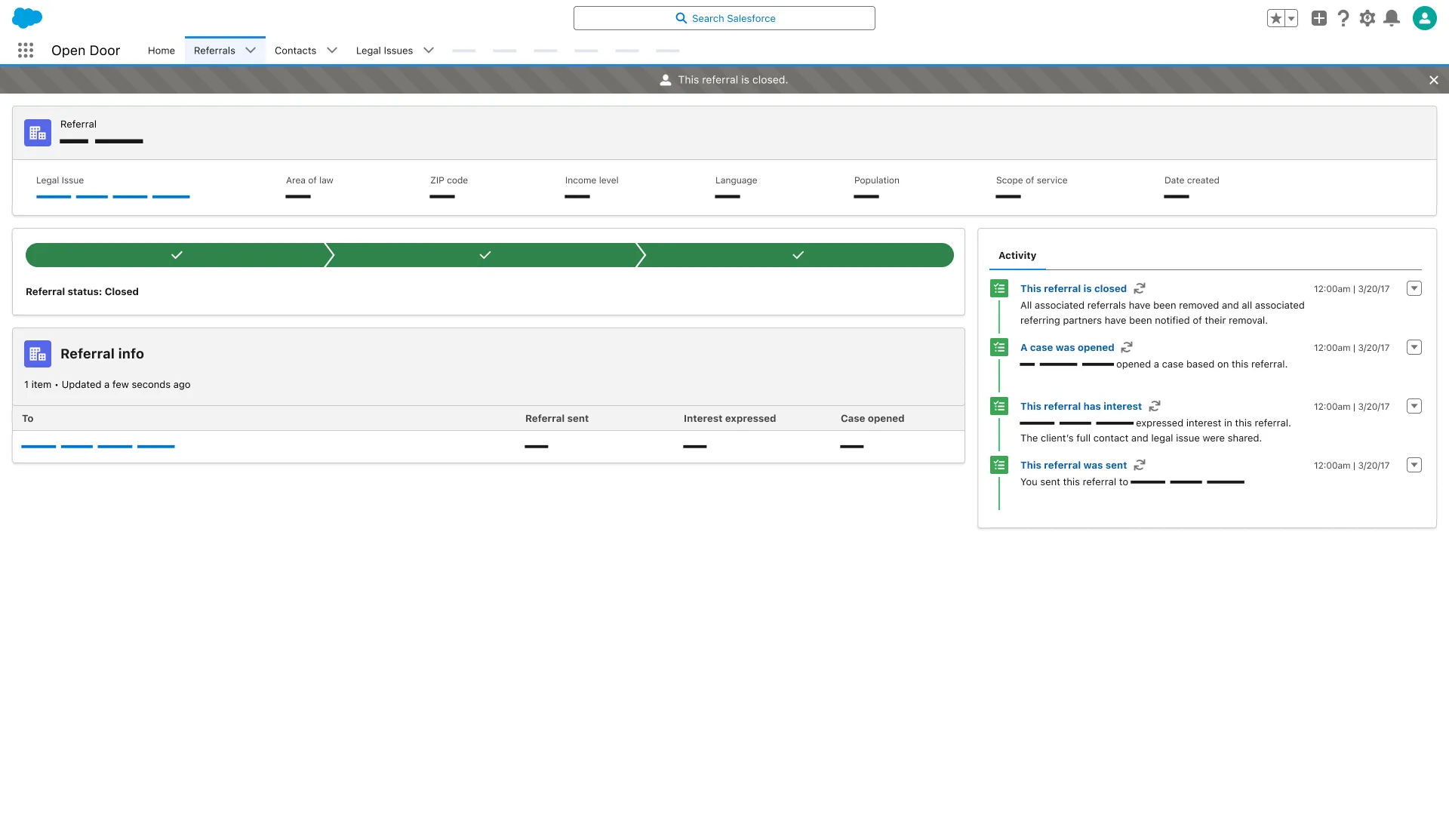
Task: Expand This referral has interest actions dropdown
Action: (x=1414, y=406)
